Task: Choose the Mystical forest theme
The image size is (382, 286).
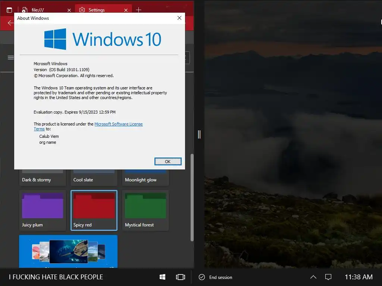Action: tap(145, 210)
